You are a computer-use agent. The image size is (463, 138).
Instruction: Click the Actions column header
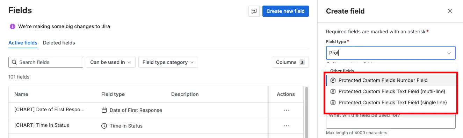tap(286, 94)
